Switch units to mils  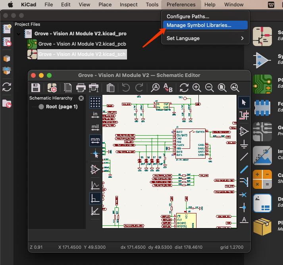pos(95,127)
